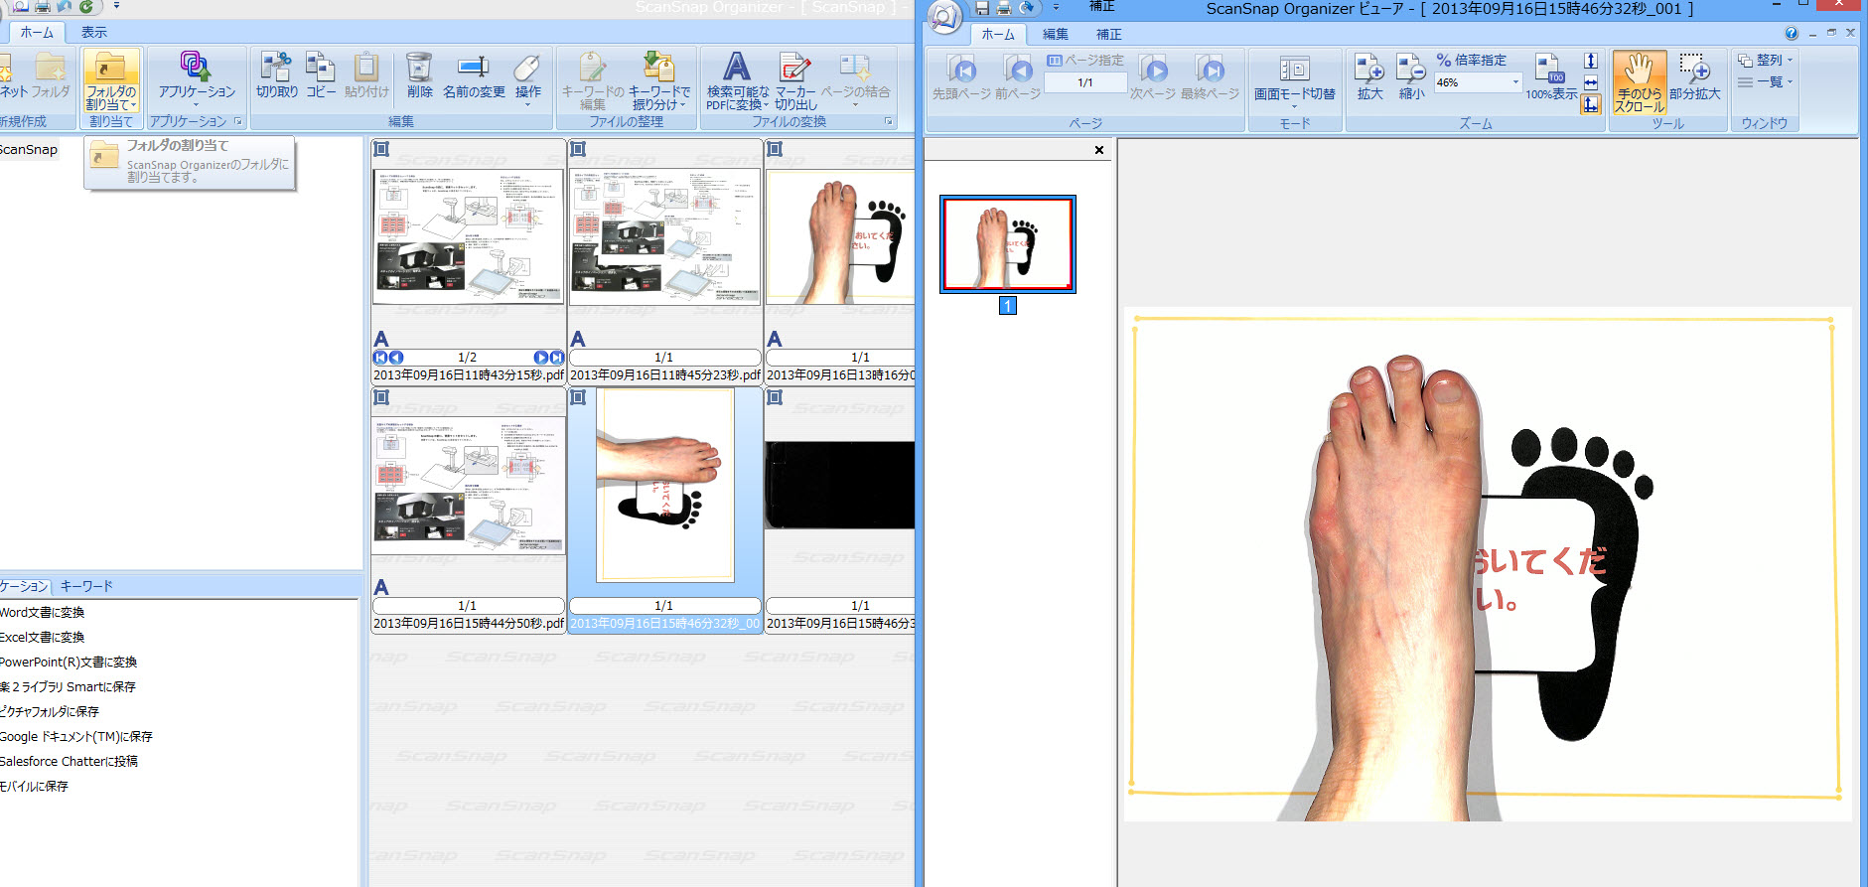Click 楽２ライブラリ Smartに保存
Image resolution: width=1868 pixels, height=887 pixels.
(69, 687)
